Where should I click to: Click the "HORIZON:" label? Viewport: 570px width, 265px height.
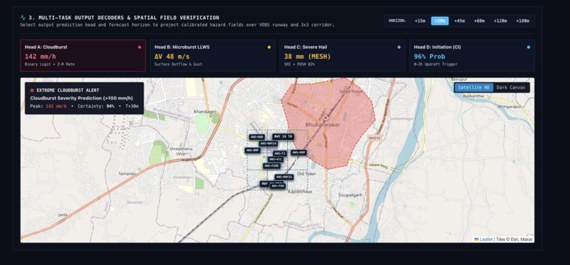pos(397,21)
